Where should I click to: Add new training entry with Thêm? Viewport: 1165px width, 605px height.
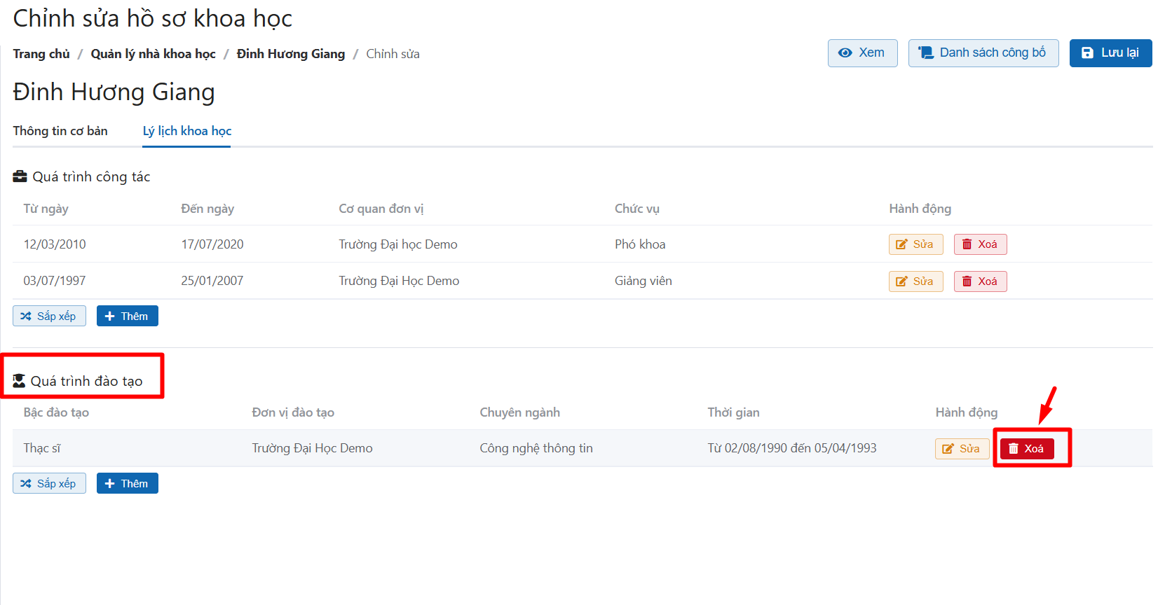tap(127, 483)
